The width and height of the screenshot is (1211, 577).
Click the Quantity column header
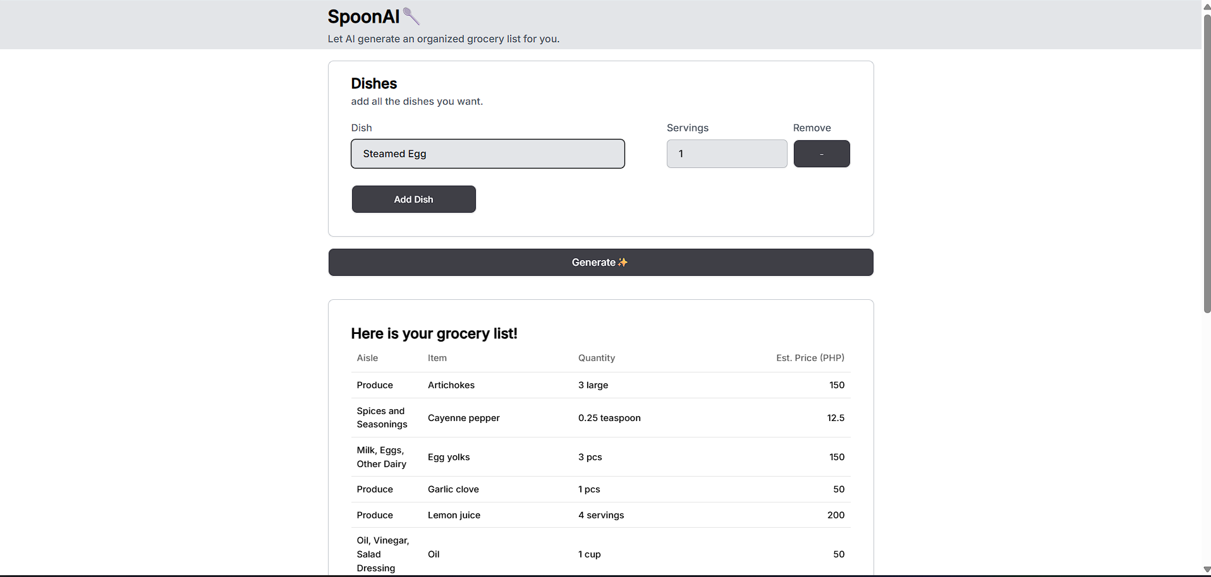tap(596, 358)
